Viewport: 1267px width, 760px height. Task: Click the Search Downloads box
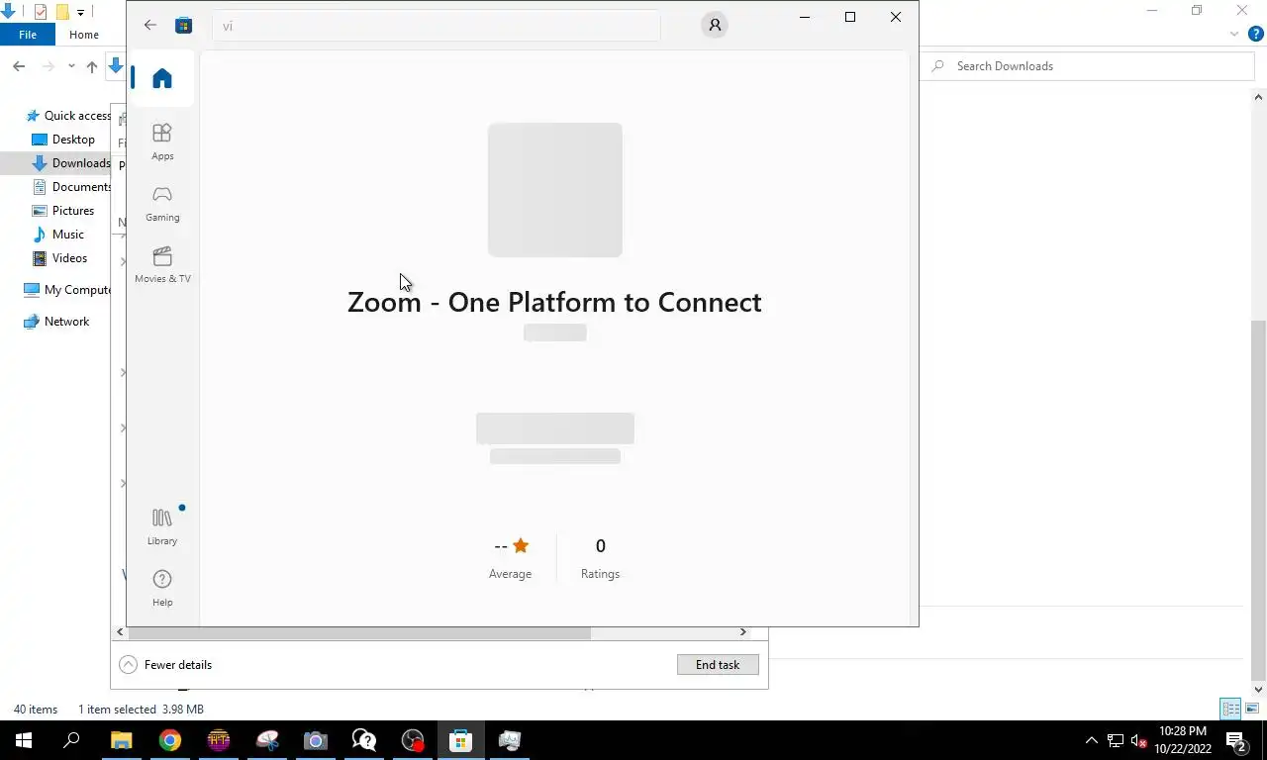(1089, 66)
